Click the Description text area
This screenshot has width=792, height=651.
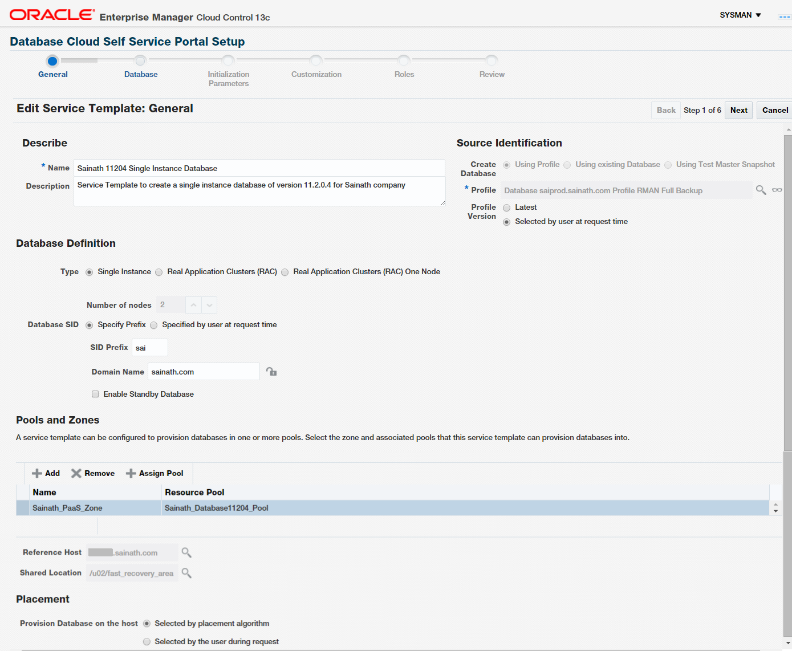259,192
